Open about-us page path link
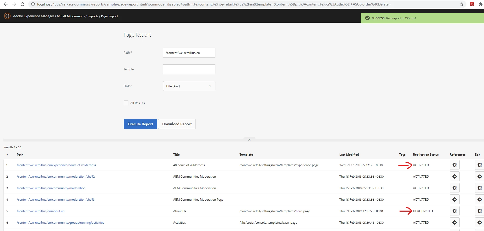The width and height of the screenshot is (484, 231). [x=41, y=211]
